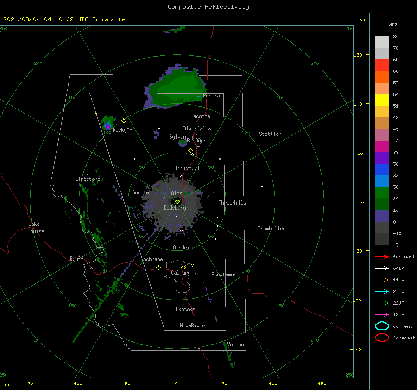Select the 39 dBZ magenta color swatch
Image resolution: width=417 pixels, height=390 pixels.
click(382, 147)
